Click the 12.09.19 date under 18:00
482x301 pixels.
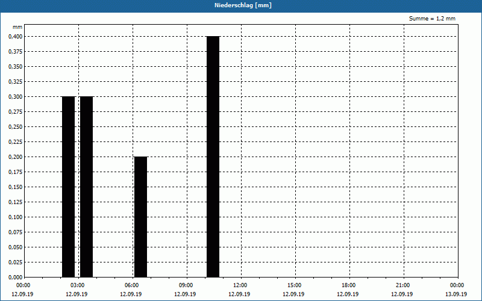point(348,294)
